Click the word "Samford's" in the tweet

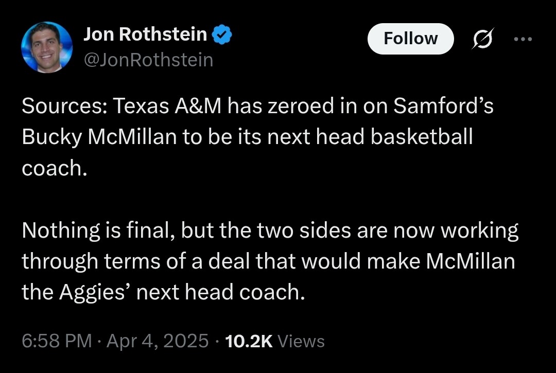443,106
